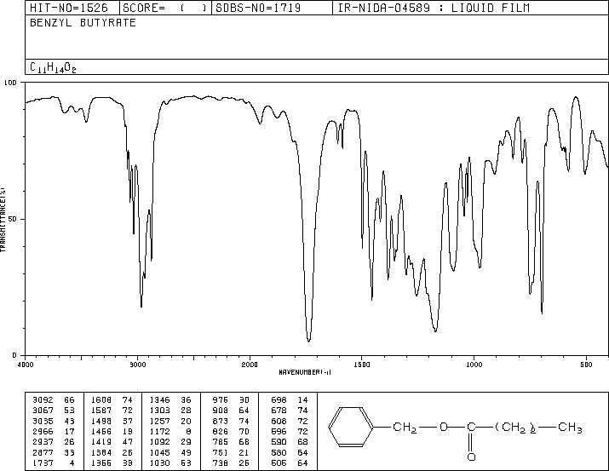Click the deepest carbonyl dip near 1737
The image size is (609, 471).
(309, 341)
